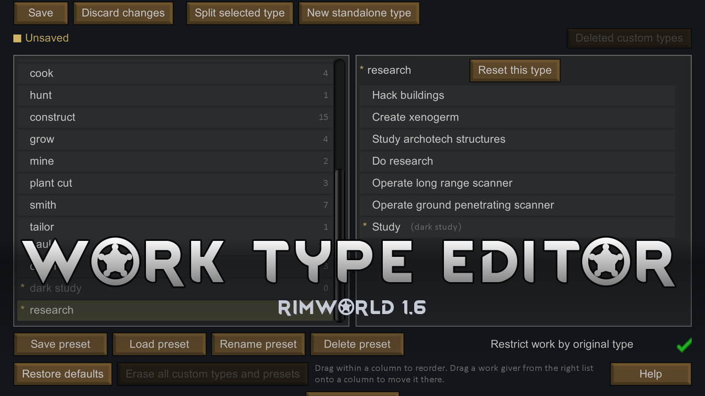Viewport: 705px width, 396px height.
Task: Create a new standalone type
Action: [359, 13]
